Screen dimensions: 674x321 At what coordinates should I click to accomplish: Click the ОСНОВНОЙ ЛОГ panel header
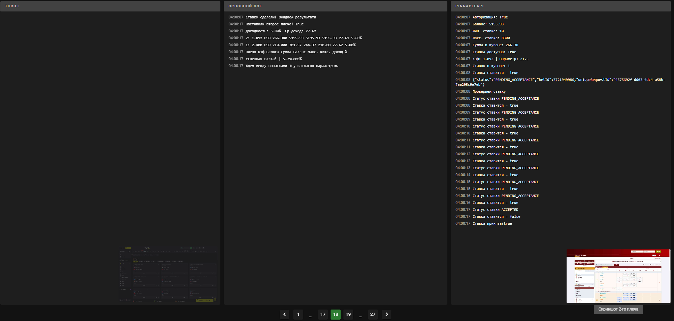click(x=335, y=6)
